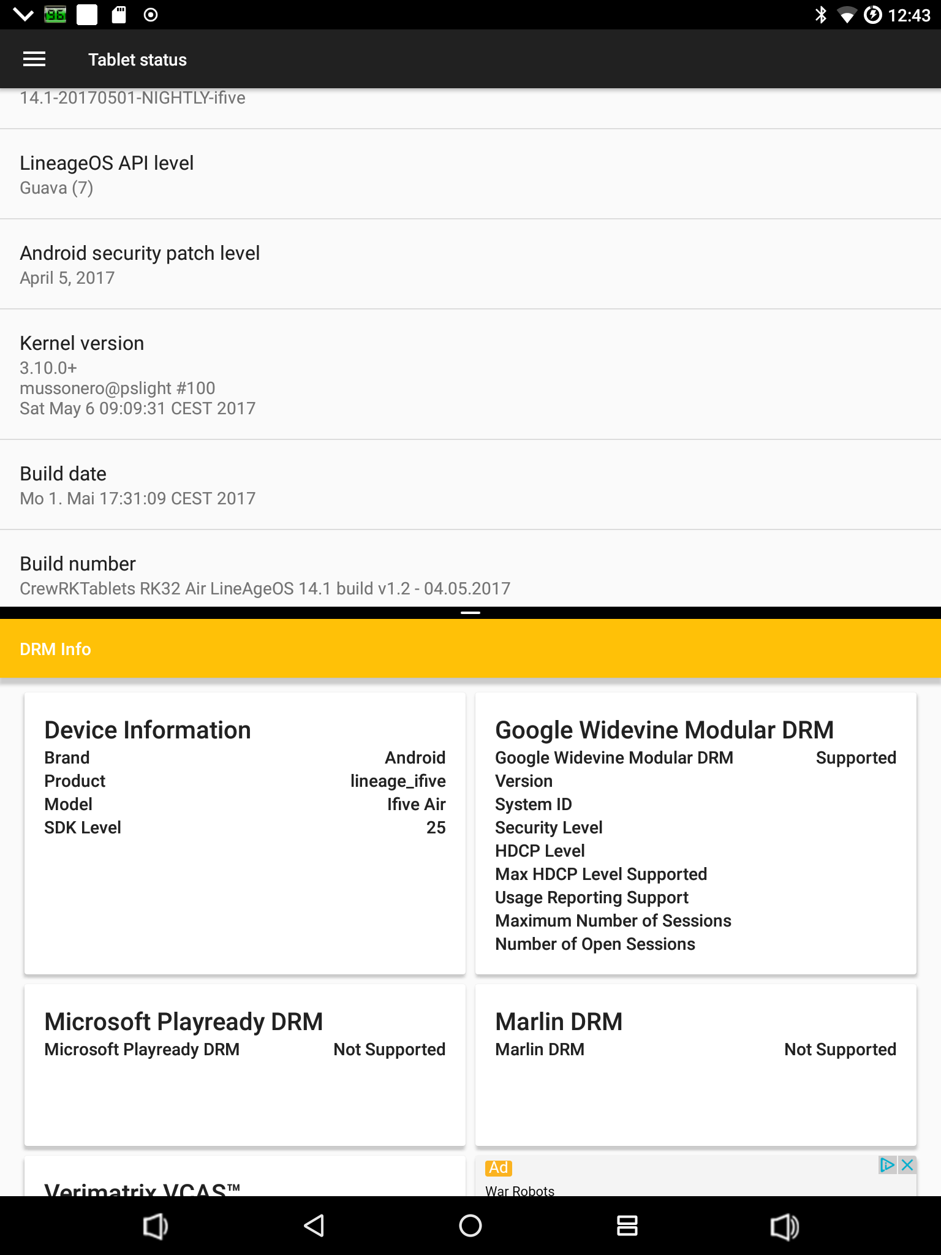Tap the Home circle button
The height and width of the screenshot is (1255, 941).
coord(470,1226)
